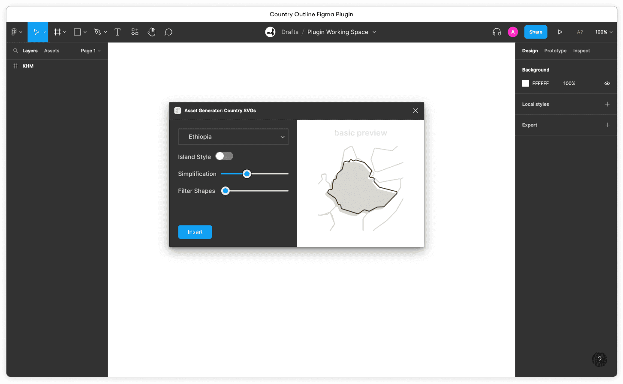Select the Hand tool

(151, 32)
